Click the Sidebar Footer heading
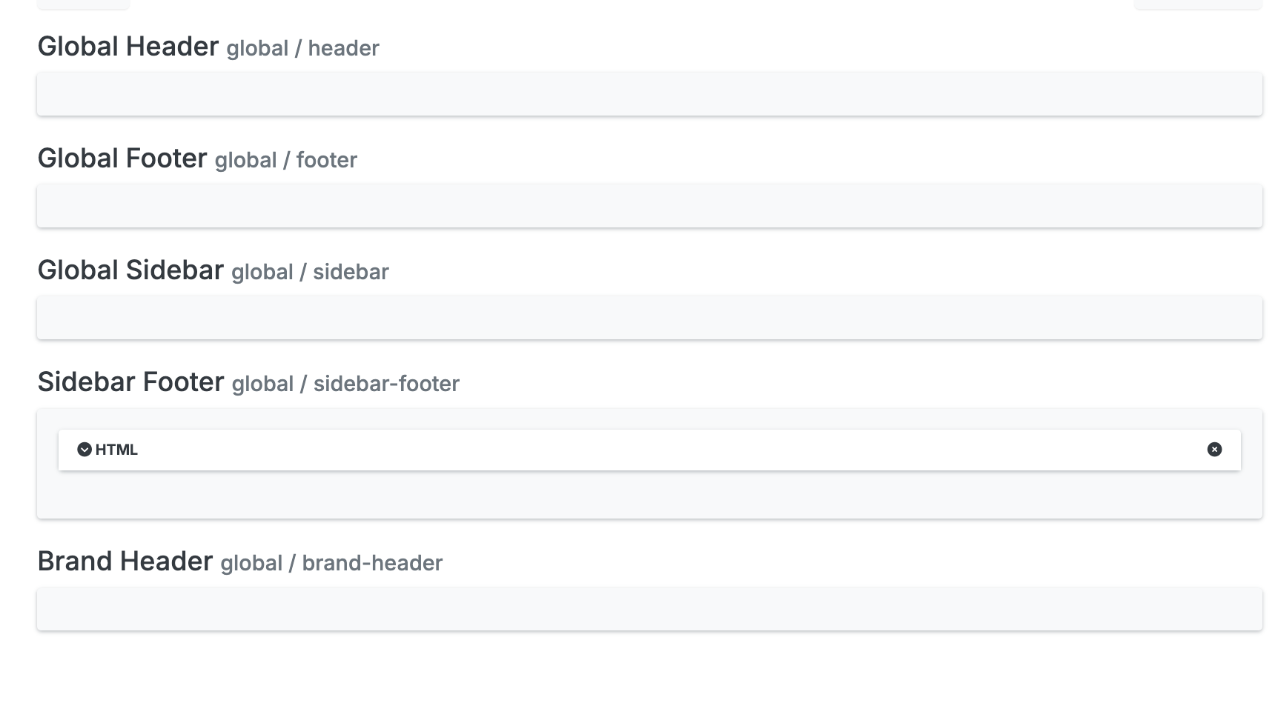 pos(130,382)
